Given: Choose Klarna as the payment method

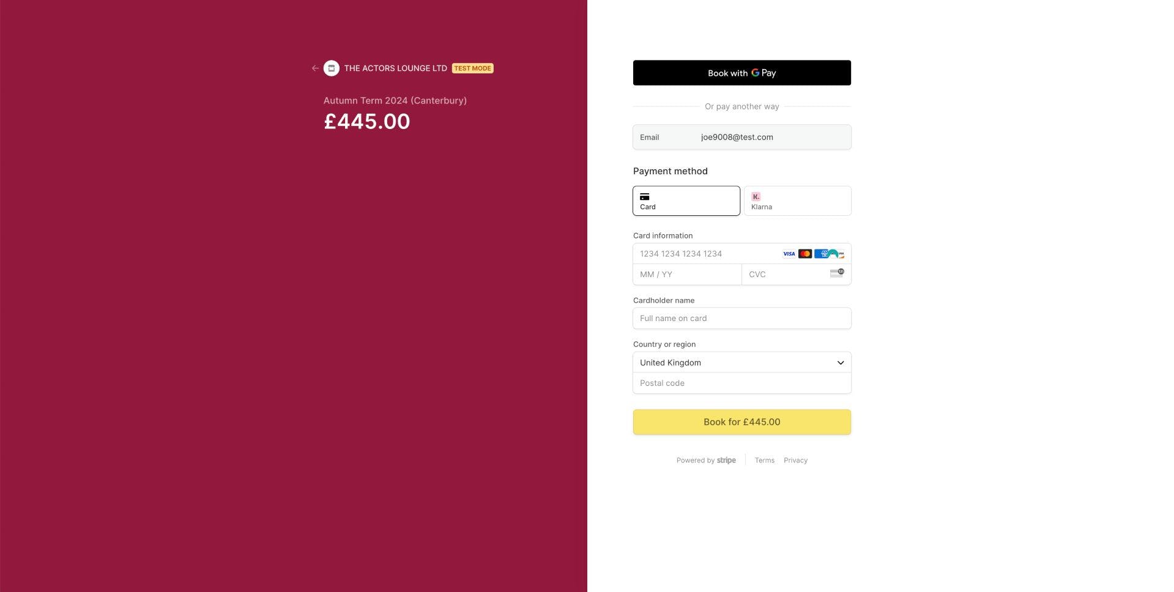Looking at the screenshot, I should (x=797, y=201).
